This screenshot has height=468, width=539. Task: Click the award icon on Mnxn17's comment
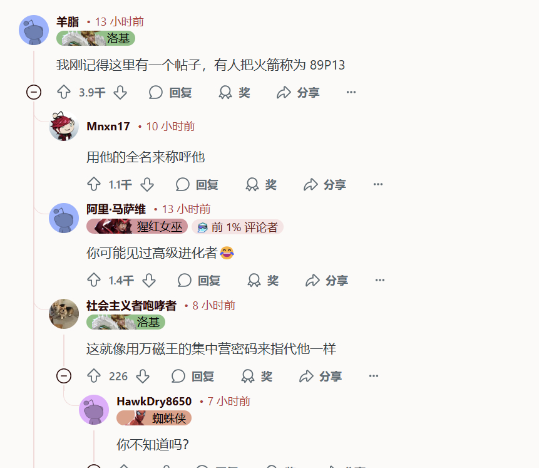[252, 184]
